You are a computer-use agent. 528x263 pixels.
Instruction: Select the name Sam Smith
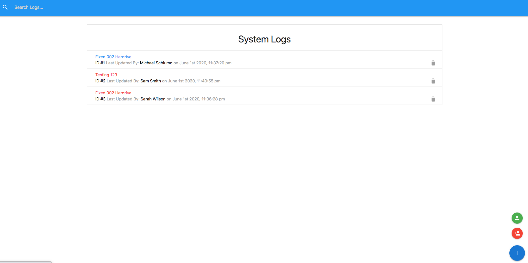[x=151, y=81]
